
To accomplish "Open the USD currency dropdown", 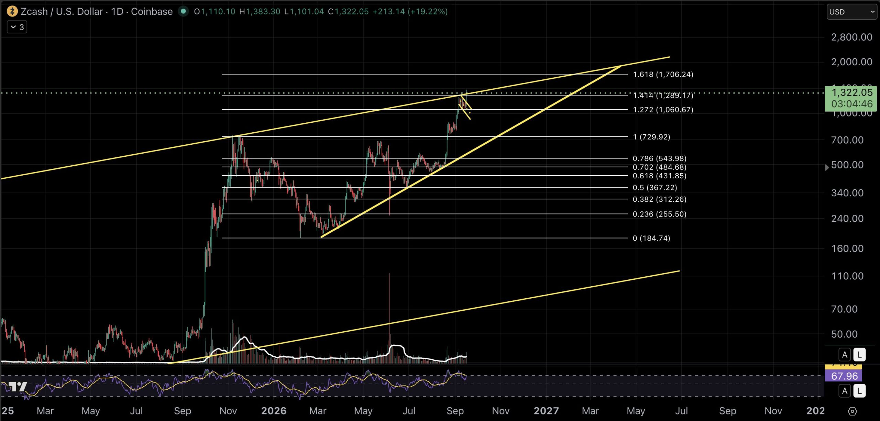I will pyautogui.click(x=851, y=12).
